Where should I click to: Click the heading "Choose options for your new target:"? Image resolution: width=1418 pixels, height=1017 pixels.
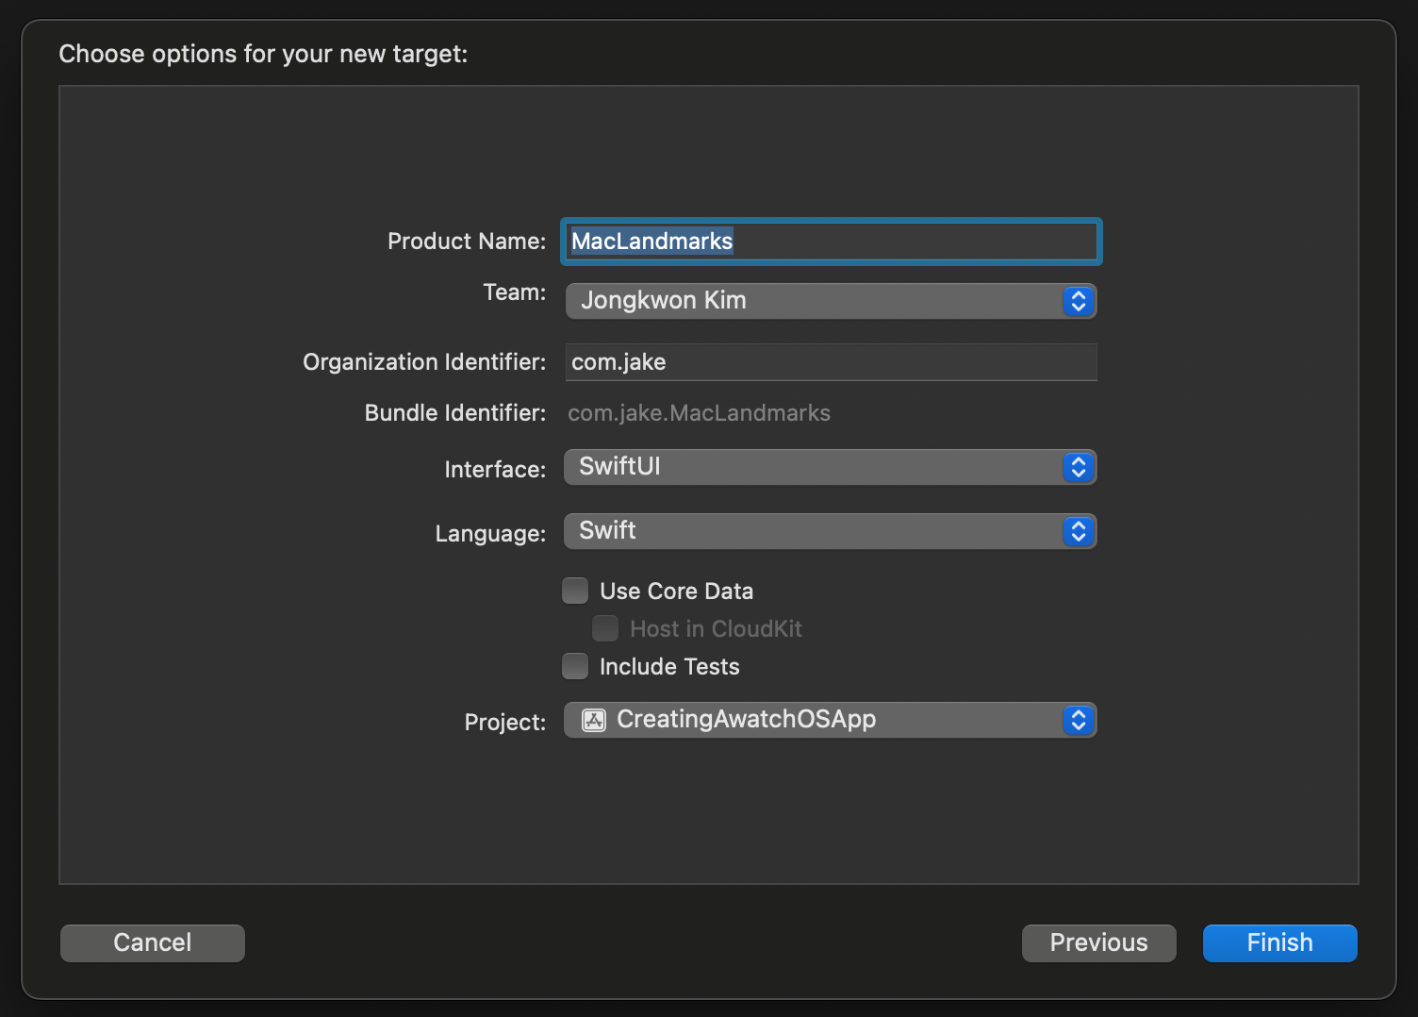pyautogui.click(x=263, y=54)
